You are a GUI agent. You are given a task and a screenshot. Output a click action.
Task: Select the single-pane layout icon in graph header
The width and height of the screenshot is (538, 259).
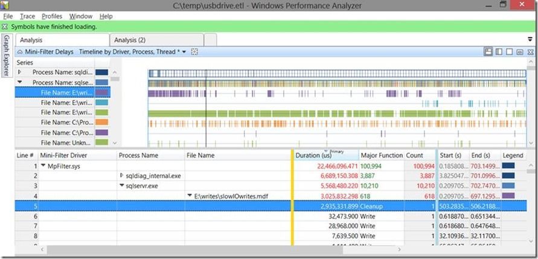[x=509, y=51]
